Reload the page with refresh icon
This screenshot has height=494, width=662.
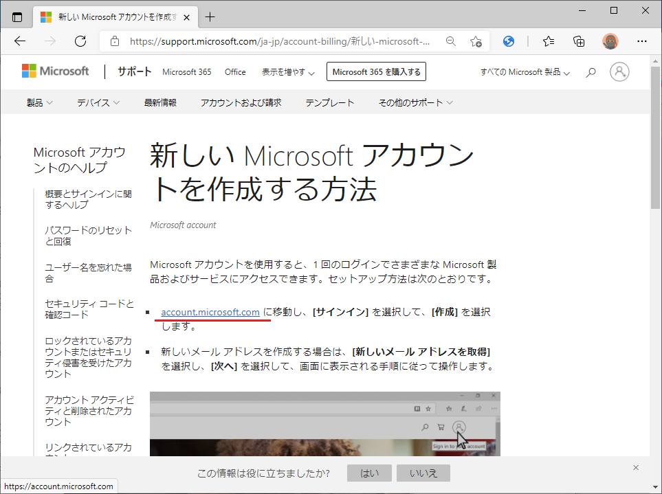80,41
